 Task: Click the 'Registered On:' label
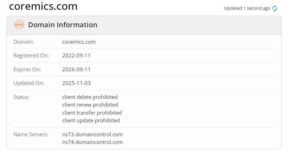click(31, 56)
